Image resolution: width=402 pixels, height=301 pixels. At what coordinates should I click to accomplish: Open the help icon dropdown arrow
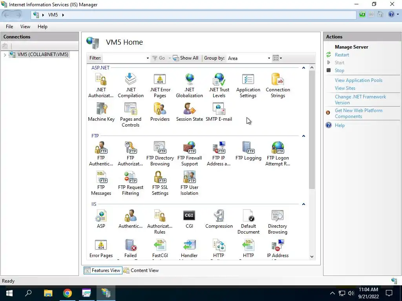pos(398,15)
